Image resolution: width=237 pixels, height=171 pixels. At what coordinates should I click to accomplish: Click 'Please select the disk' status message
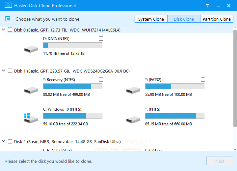(x=49, y=161)
